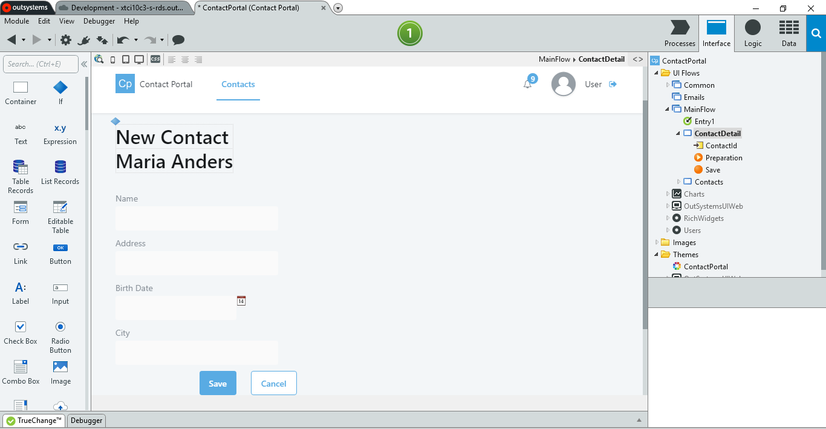
Task: Pick the Image widget from toolbox
Action: coord(60,373)
